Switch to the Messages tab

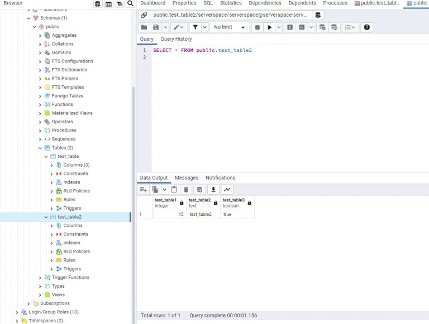(x=187, y=177)
